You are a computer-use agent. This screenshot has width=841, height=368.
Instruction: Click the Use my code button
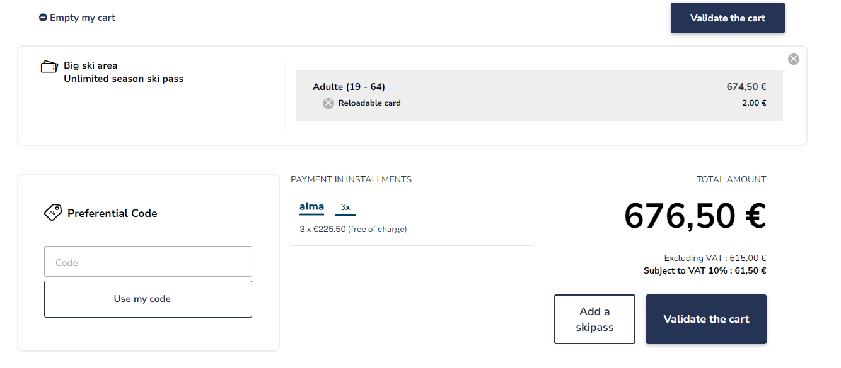pos(148,299)
